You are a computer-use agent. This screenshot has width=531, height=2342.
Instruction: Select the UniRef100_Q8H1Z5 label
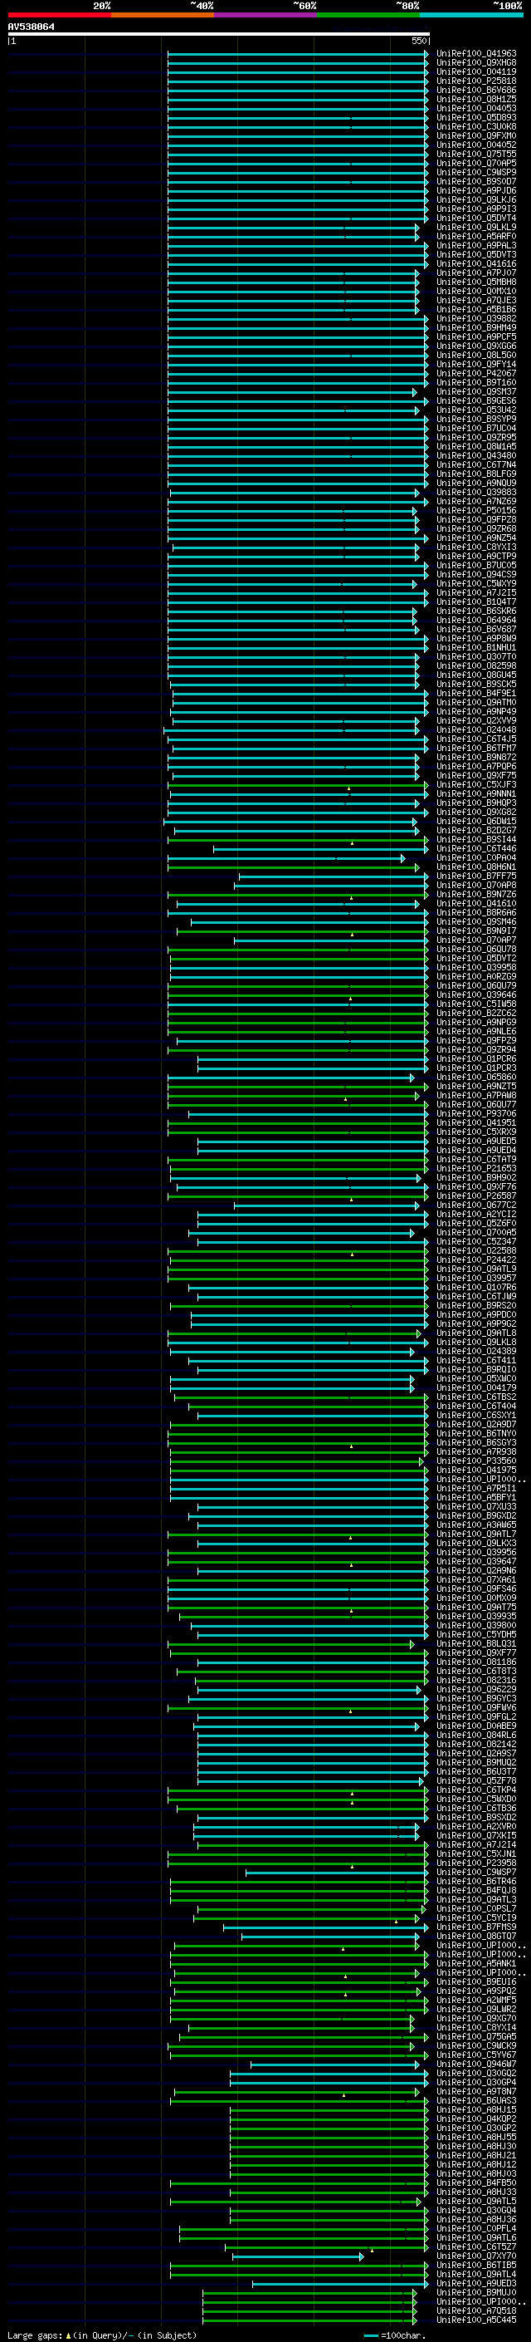click(x=476, y=99)
